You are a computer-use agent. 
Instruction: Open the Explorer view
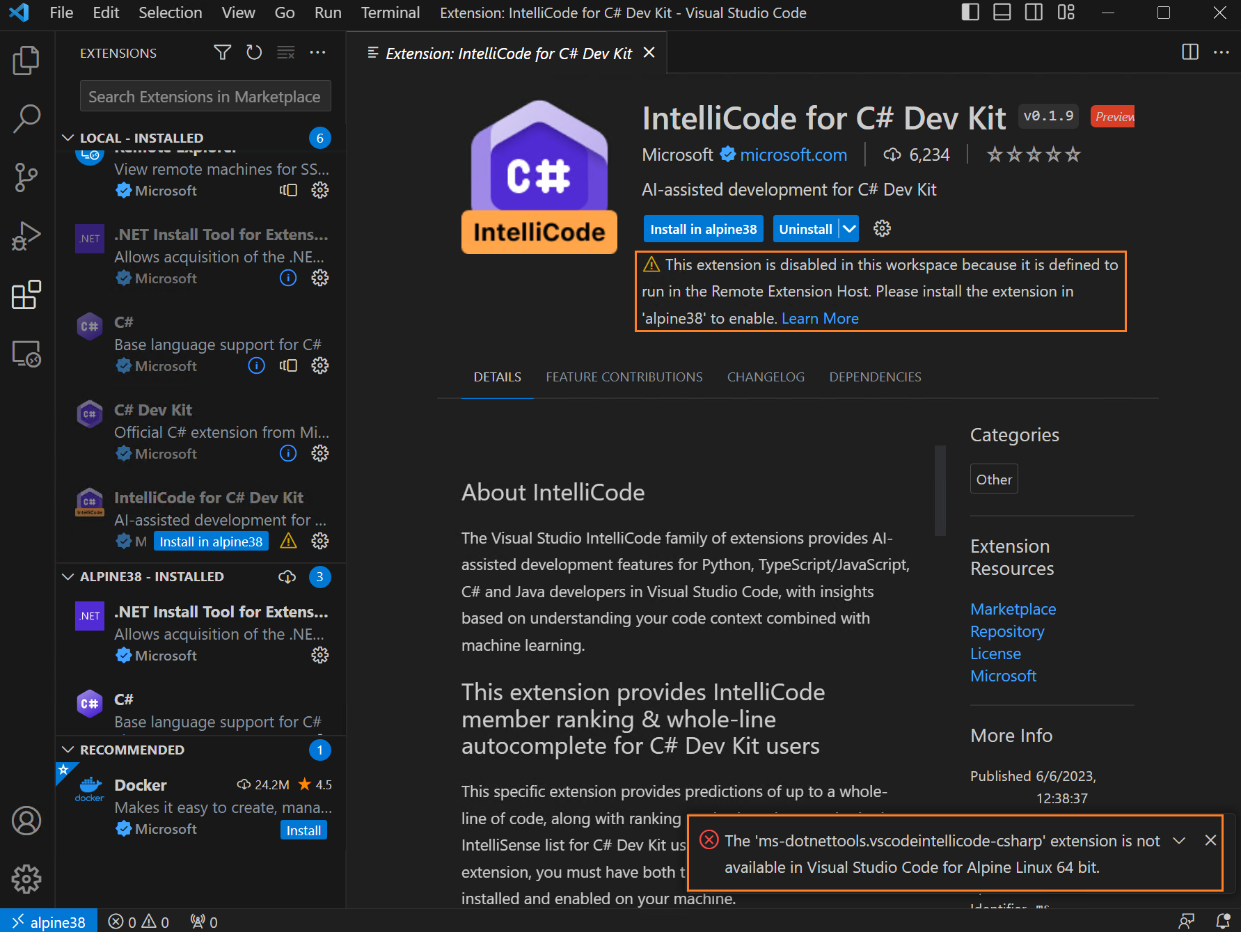[26, 60]
